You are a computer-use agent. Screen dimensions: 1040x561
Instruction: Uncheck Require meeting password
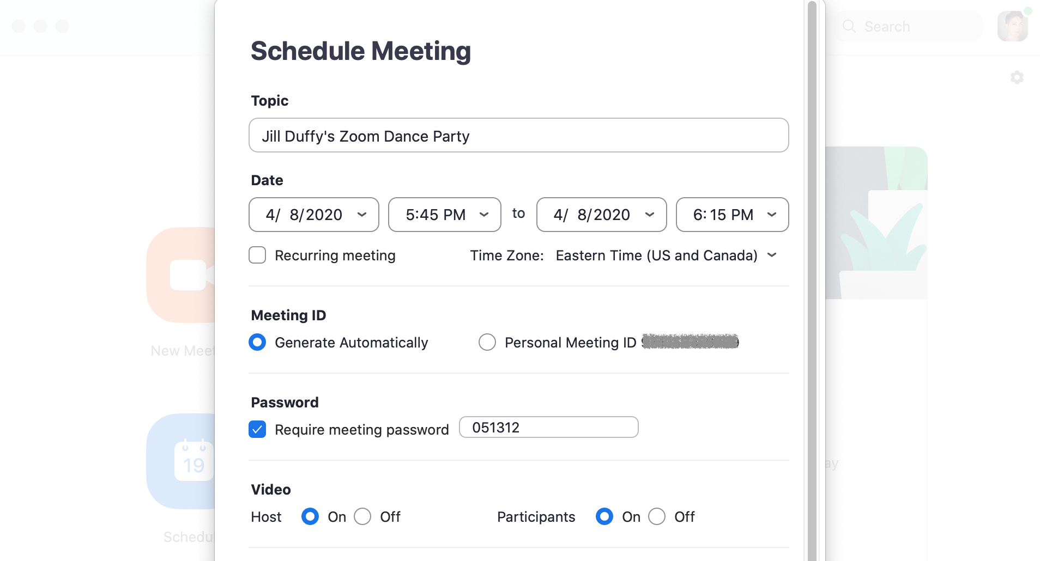(x=257, y=429)
